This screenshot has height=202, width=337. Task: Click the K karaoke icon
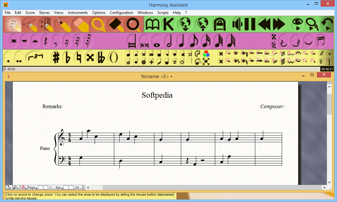pos(168,24)
